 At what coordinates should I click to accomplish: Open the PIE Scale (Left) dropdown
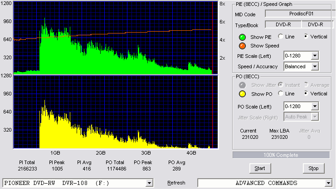click(x=315, y=56)
